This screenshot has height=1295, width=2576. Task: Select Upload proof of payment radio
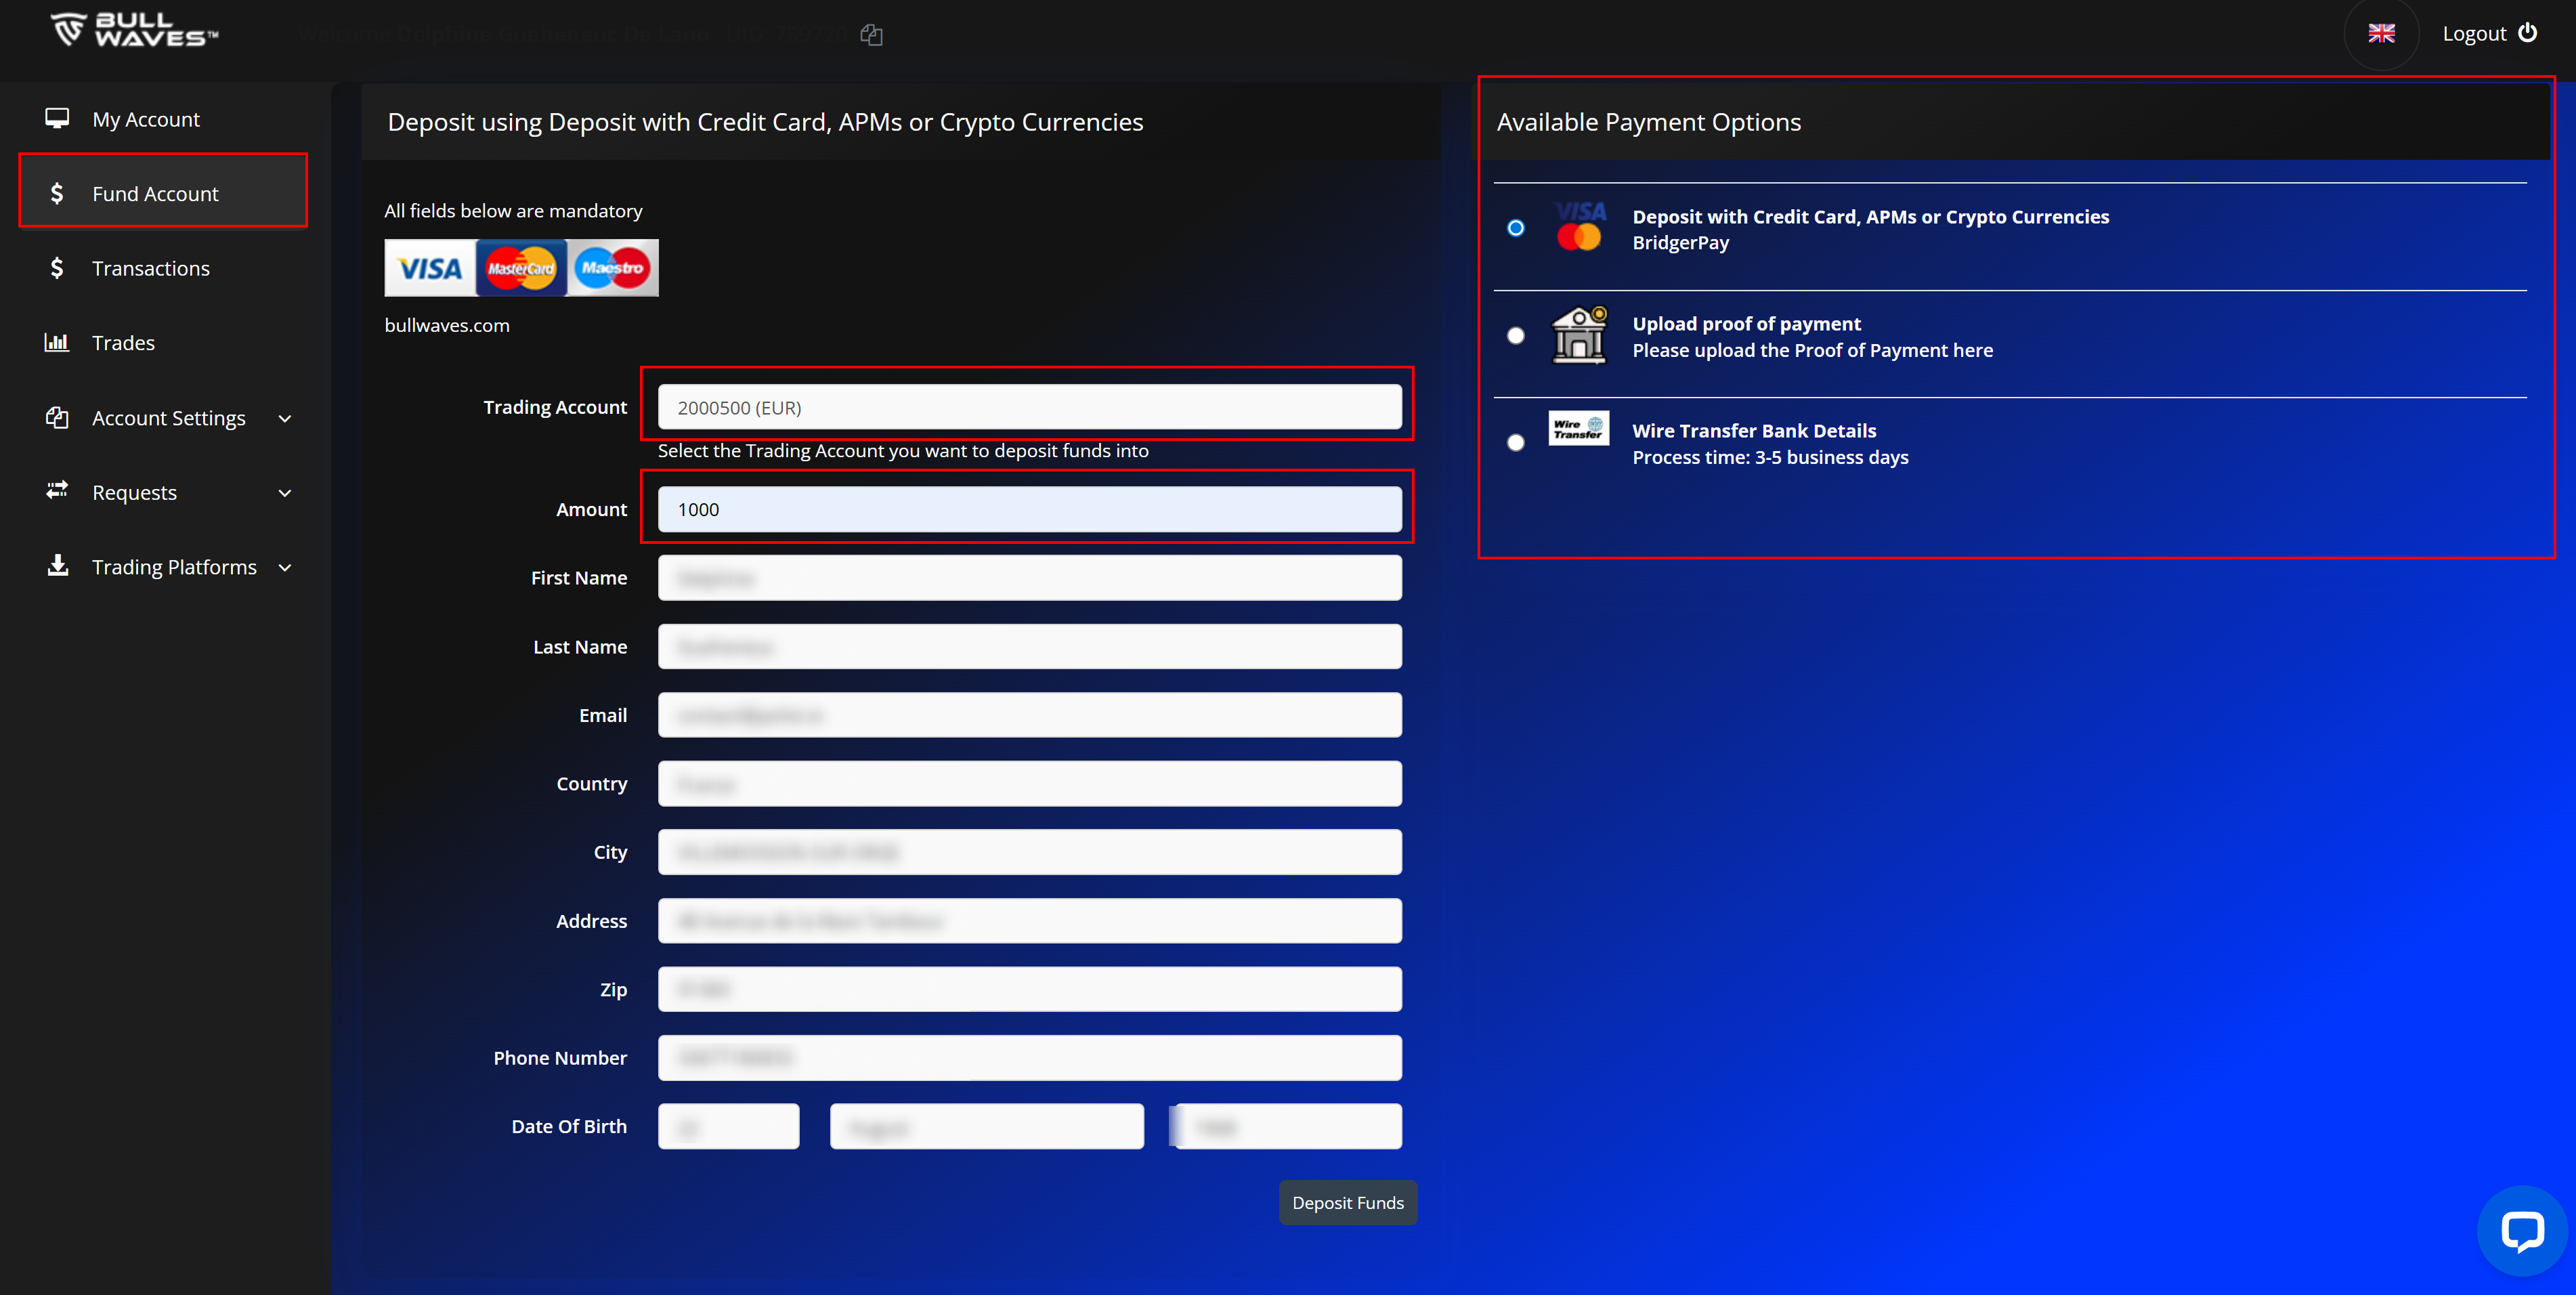tap(1516, 336)
